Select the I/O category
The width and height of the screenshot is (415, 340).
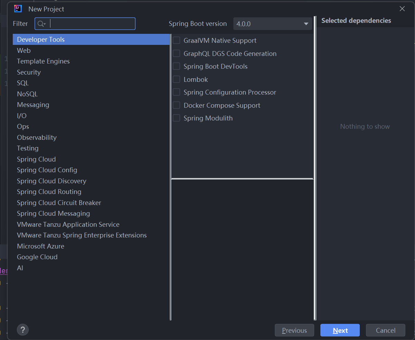pyautogui.click(x=91, y=116)
